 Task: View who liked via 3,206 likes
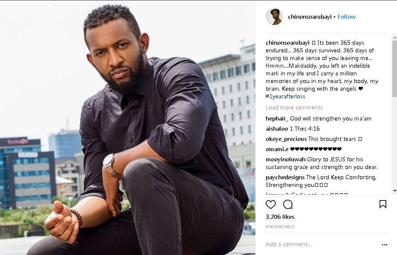pos(280,217)
